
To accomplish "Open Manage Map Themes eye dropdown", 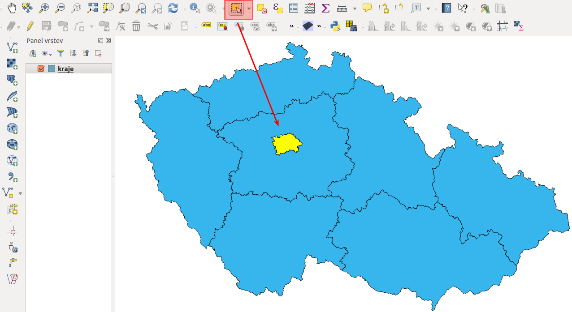I will coord(46,53).
